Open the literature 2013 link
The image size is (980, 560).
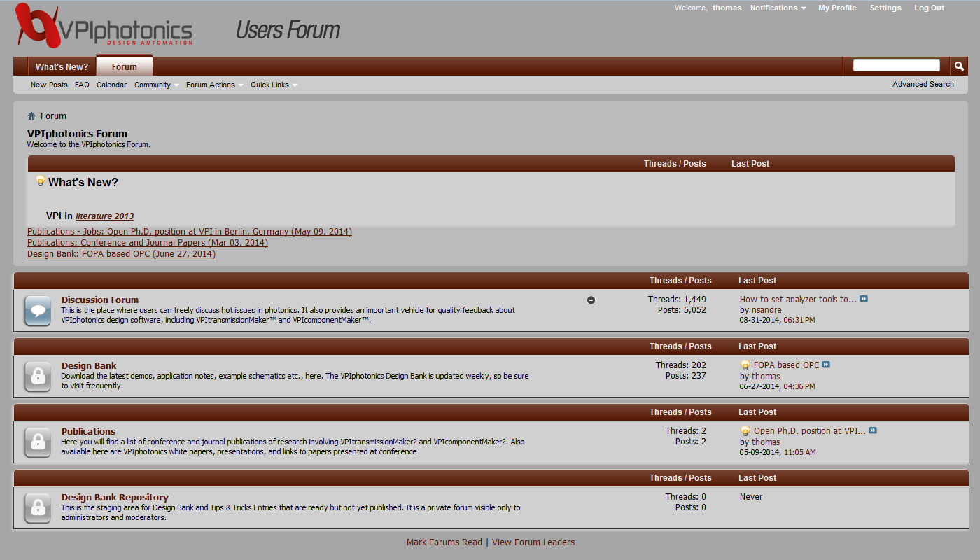tap(104, 216)
